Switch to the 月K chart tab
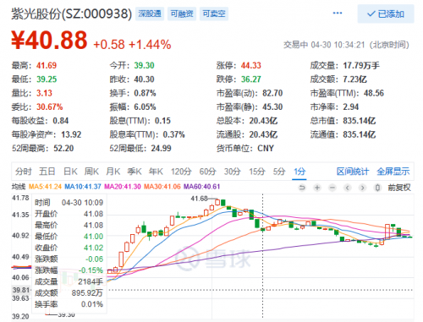Viewport: 423px width, 322px height. (x=113, y=172)
